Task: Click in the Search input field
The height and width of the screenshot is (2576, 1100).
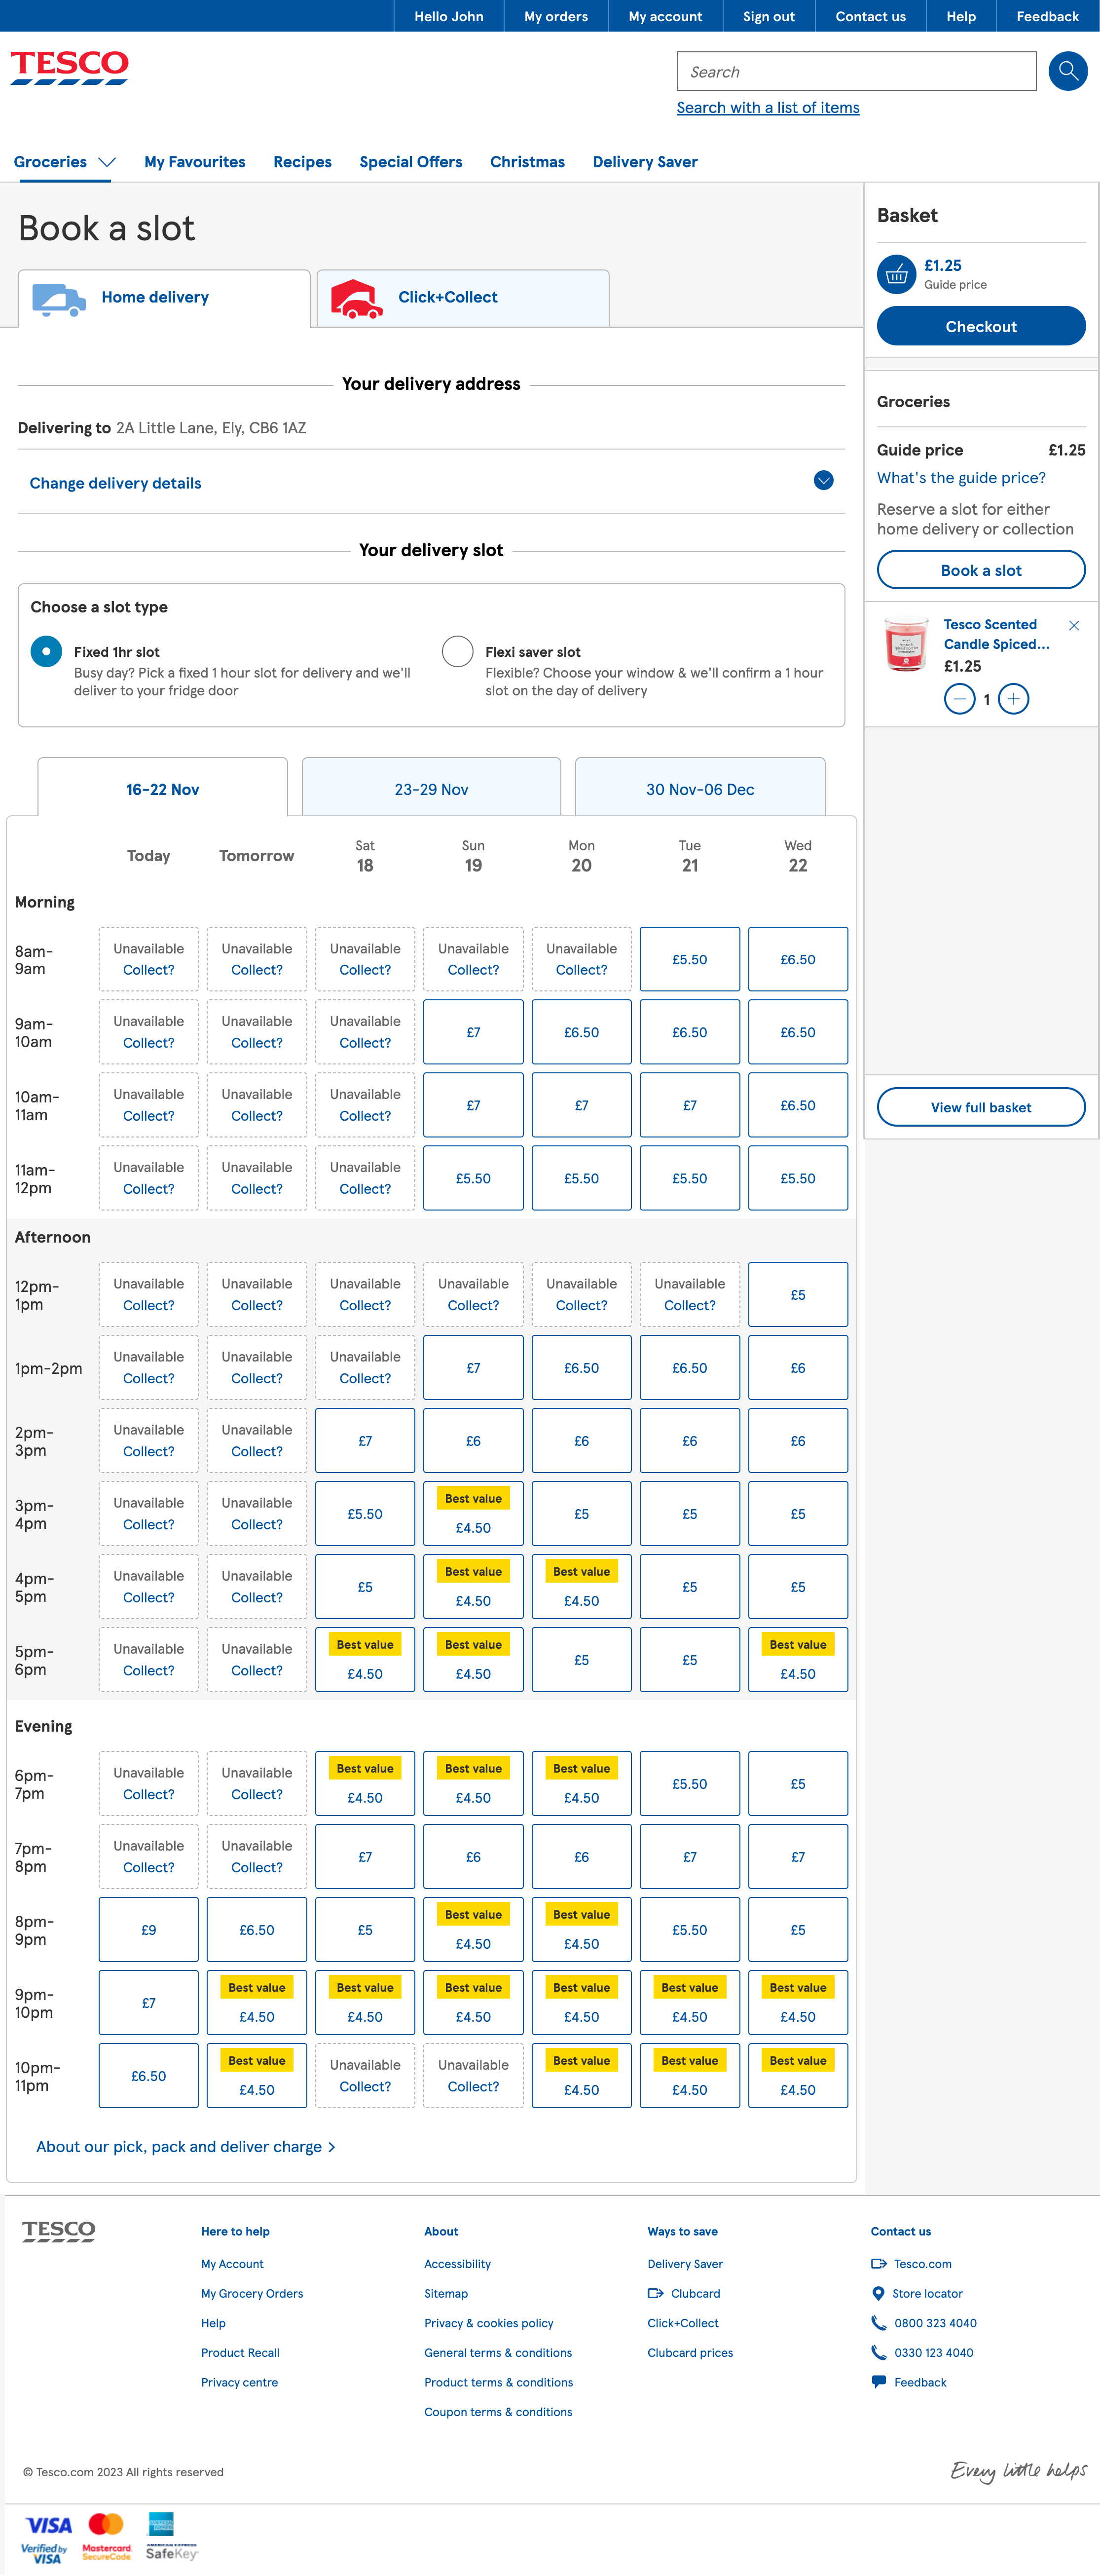Action: pos(856,72)
